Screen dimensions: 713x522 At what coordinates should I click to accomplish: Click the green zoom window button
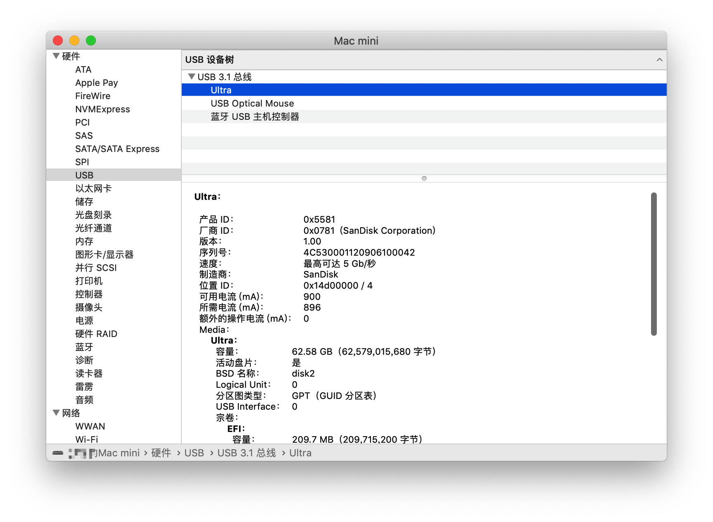[91, 40]
